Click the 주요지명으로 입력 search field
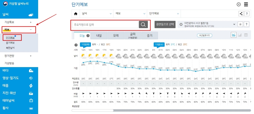This screenshot has width=254, height=114. 105,25
